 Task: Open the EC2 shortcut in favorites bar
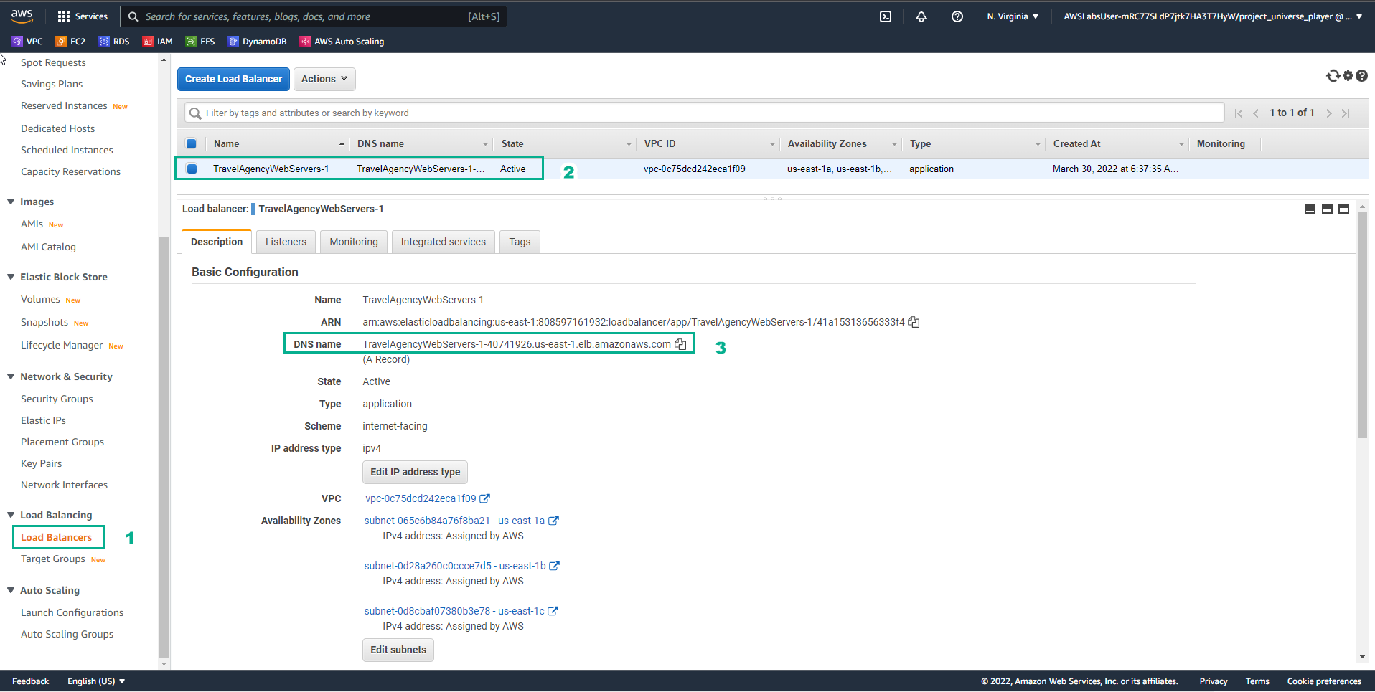[x=70, y=42]
